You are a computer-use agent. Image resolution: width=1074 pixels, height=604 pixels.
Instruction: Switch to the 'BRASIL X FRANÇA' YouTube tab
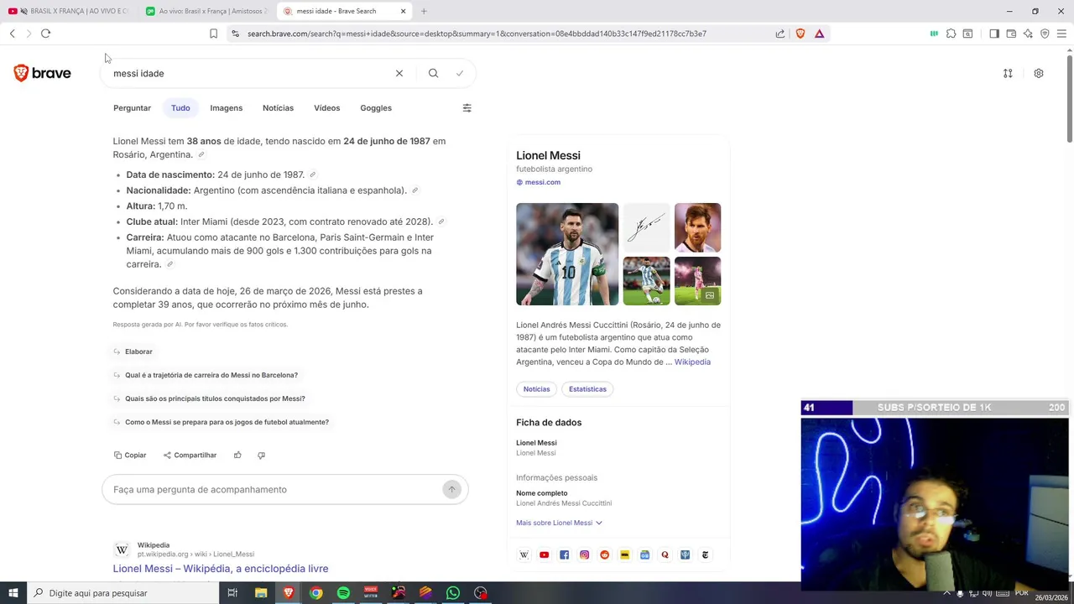click(70, 11)
